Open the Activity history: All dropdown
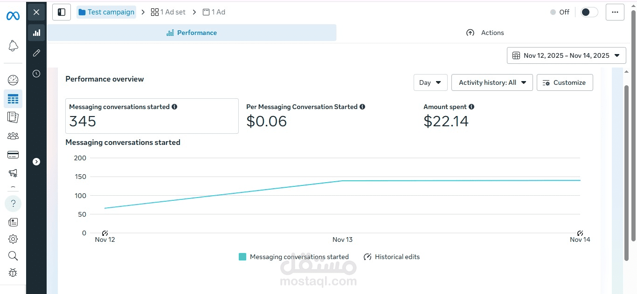The width and height of the screenshot is (637, 294). (x=492, y=82)
